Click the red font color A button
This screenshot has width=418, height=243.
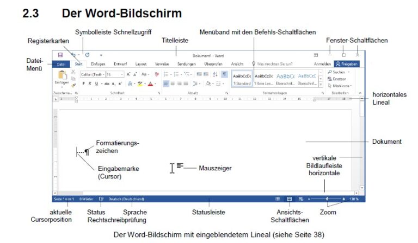click(150, 84)
